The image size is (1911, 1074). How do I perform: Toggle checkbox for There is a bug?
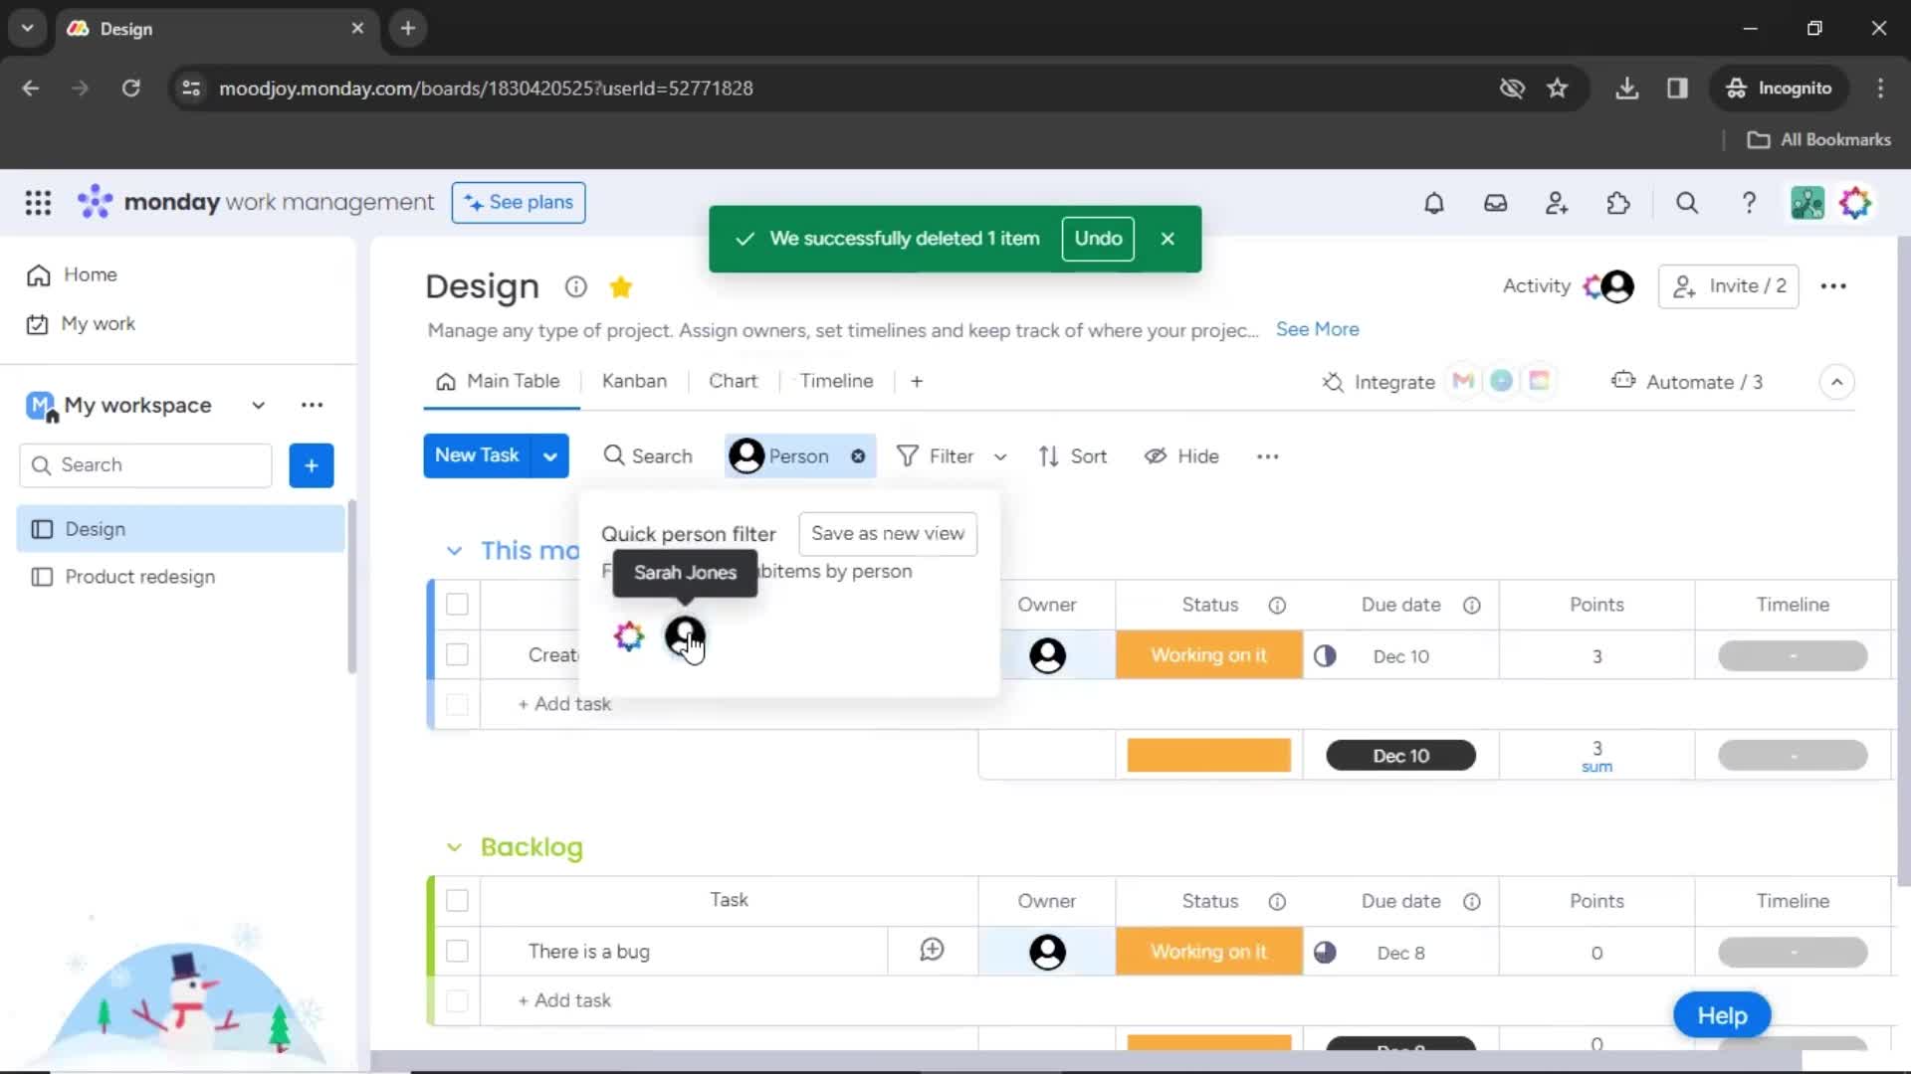pos(458,952)
